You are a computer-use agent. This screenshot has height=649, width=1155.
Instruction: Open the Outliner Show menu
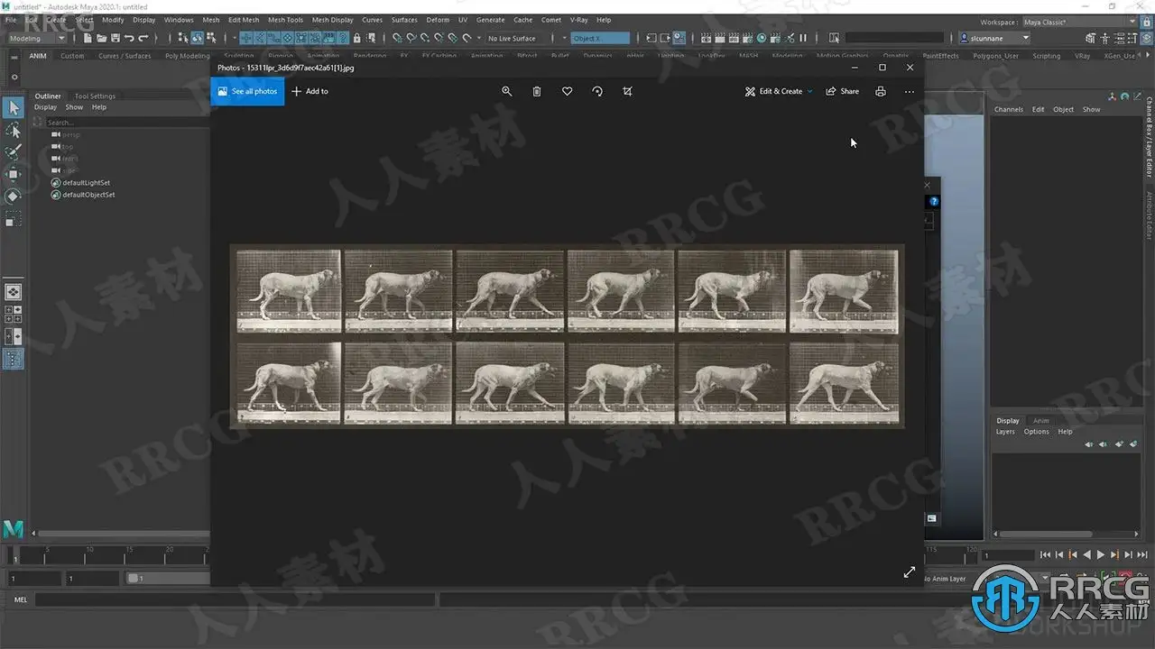[74, 107]
